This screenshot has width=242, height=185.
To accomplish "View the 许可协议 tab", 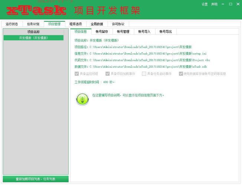I will (x=118, y=24).
